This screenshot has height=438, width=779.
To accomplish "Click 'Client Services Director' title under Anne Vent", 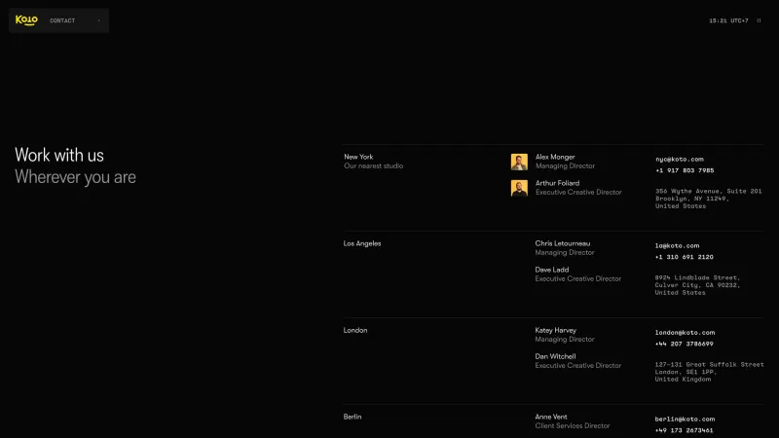I will click(x=573, y=426).
